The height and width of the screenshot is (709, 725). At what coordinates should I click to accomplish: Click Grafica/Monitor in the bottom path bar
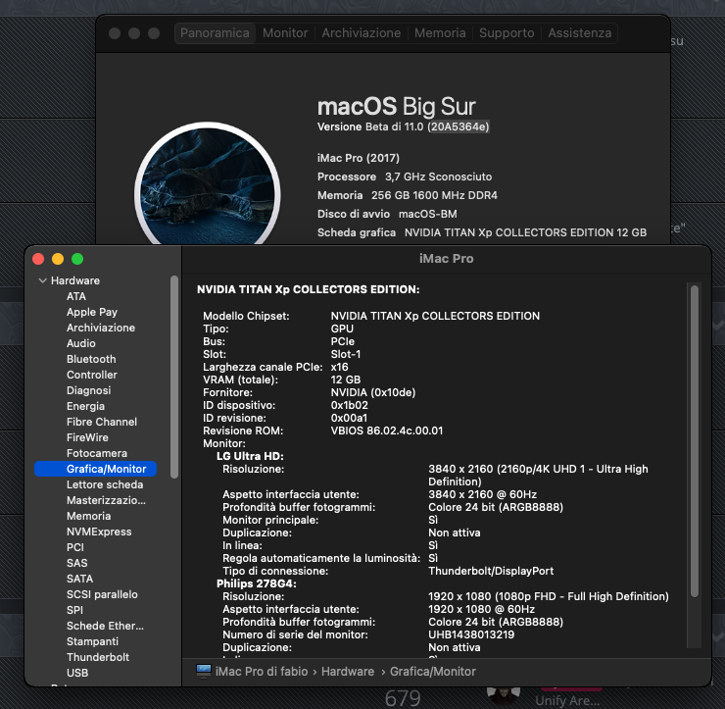pyautogui.click(x=433, y=672)
